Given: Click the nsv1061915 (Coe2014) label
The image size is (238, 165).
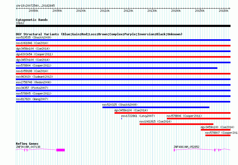Looking at the screenshot, I should [155, 121].
